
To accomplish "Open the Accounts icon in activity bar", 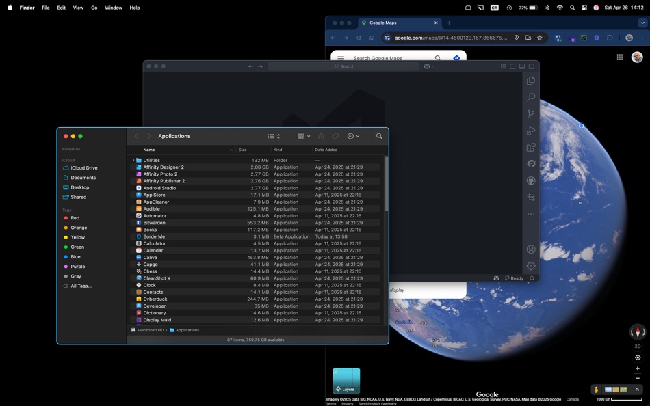I will [531, 249].
